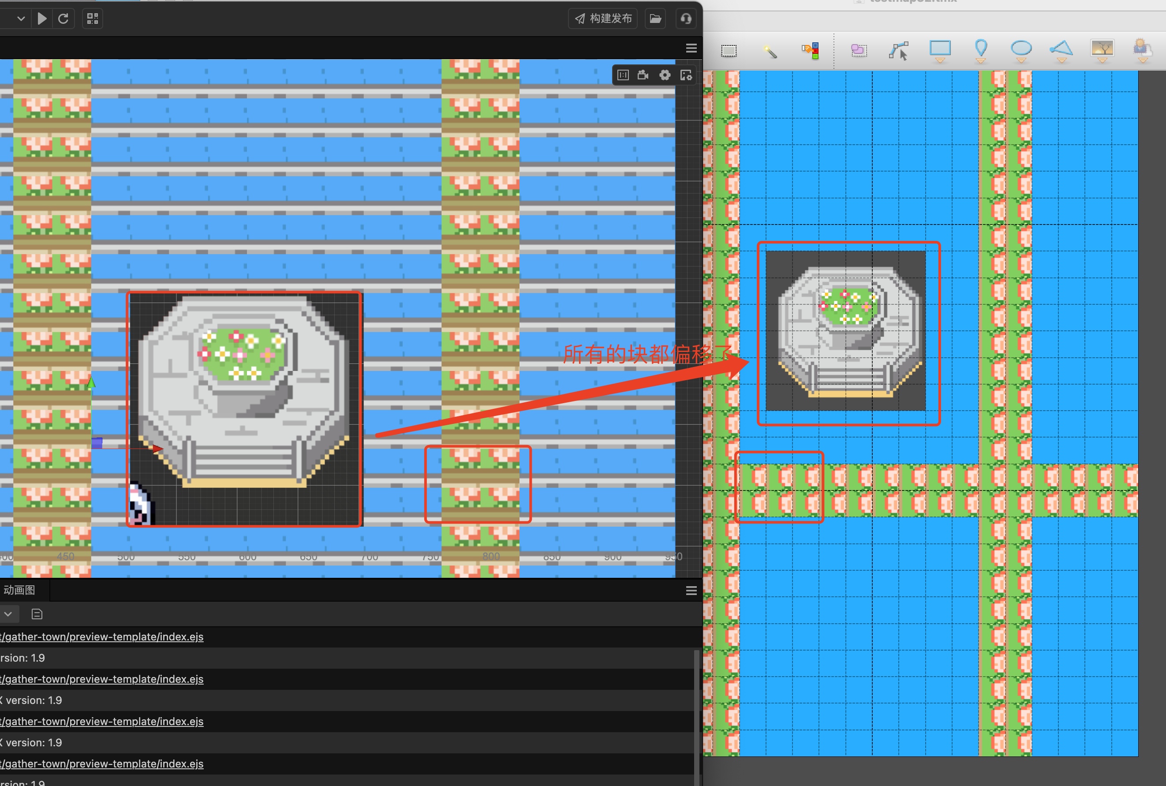Open the project folder icon
The image size is (1166, 786).
click(655, 19)
